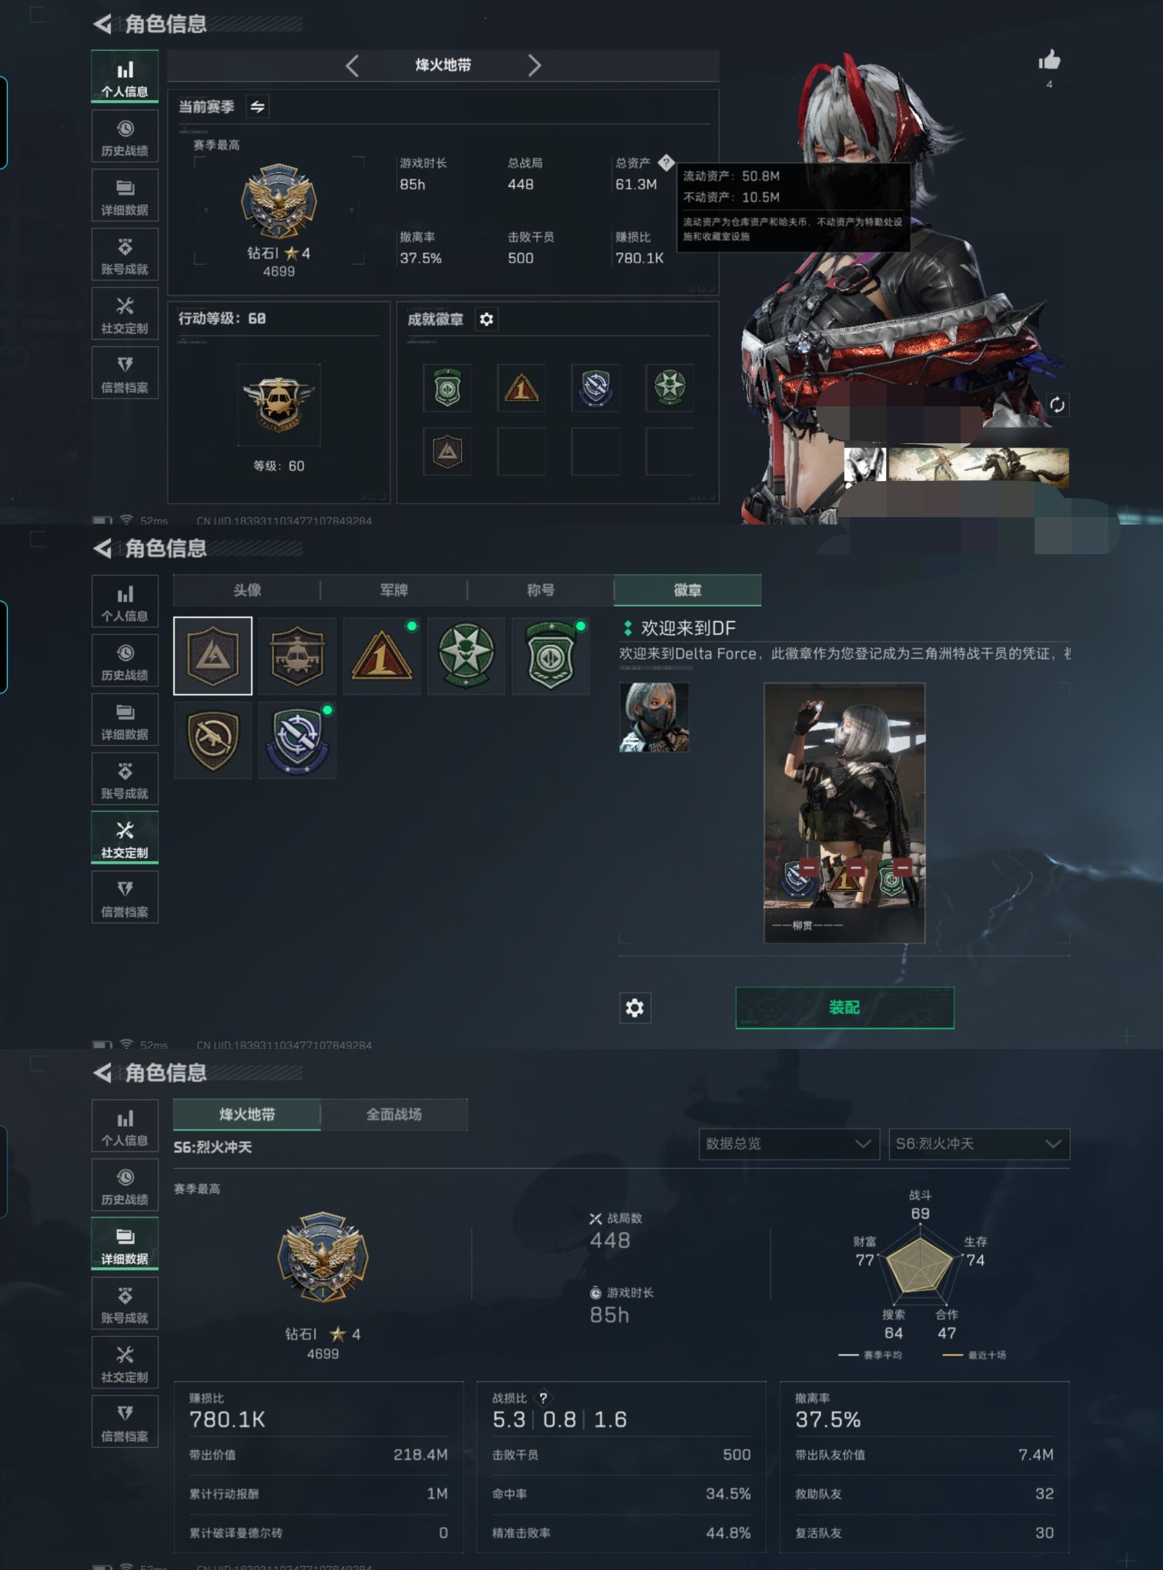Open the 军牌 tab
Viewport: 1163px width, 1570px height.
tap(394, 590)
